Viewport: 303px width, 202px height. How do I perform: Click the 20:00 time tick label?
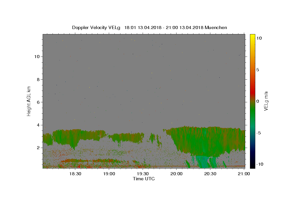(x=176, y=174)
